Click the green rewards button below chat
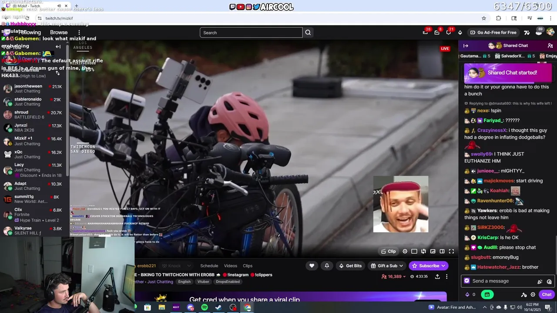The image size is (557, 313). [487, 294]
